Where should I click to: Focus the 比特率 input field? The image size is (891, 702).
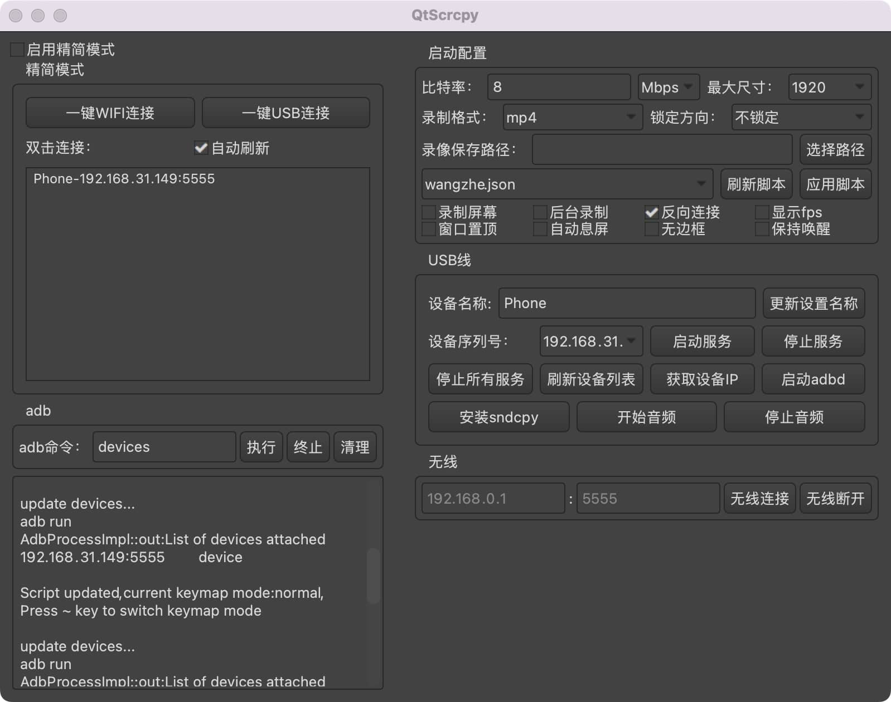(559, 87)
